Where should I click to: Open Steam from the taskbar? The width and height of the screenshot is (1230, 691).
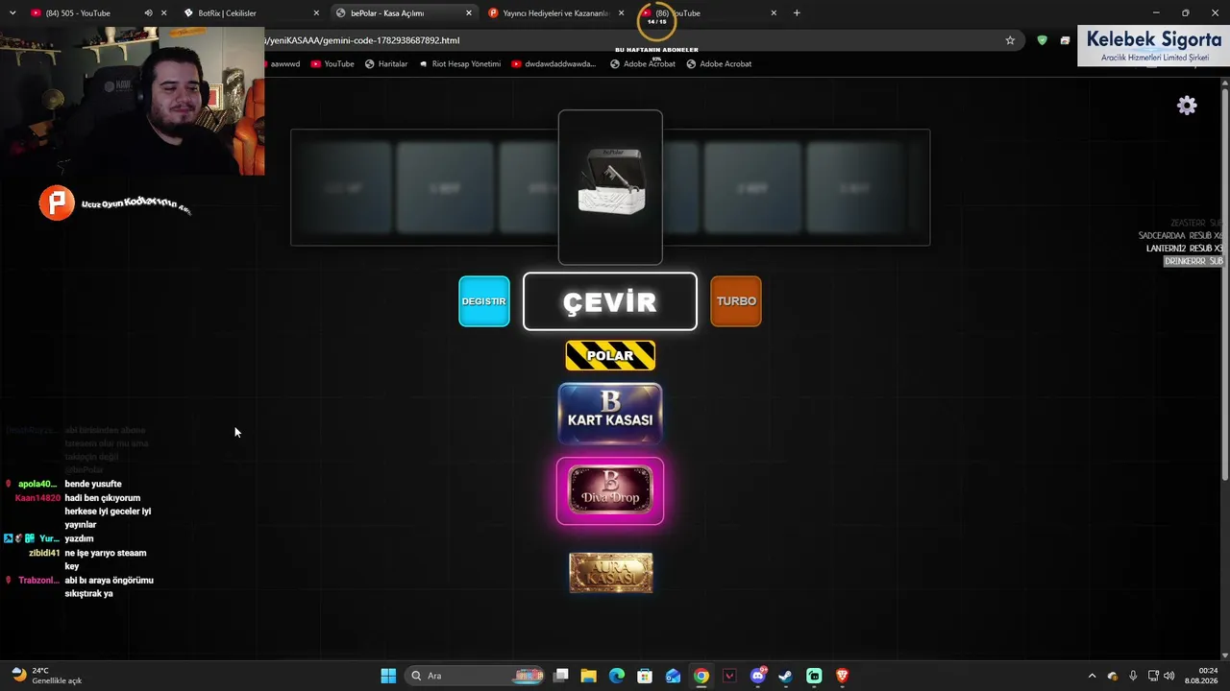point(785,676)
